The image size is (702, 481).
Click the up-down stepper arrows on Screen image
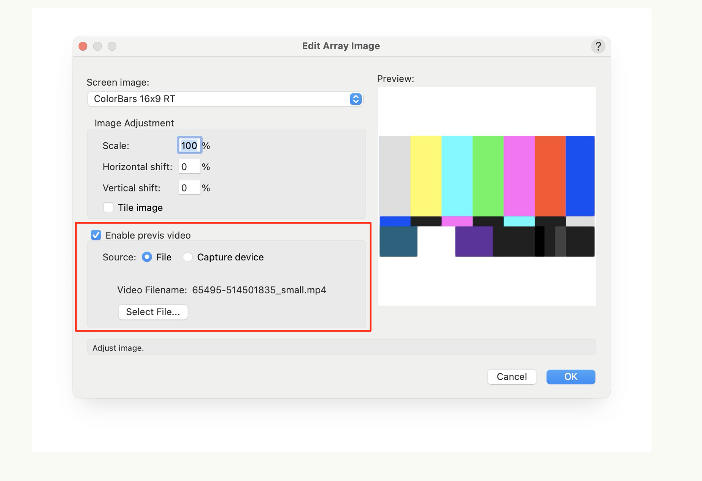(x=355, y=99)
